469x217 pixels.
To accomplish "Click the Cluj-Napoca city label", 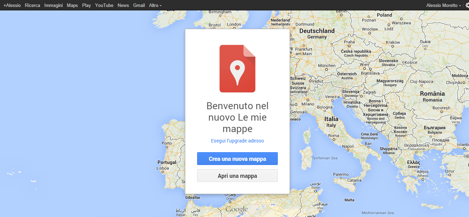I will click(421, 82).
